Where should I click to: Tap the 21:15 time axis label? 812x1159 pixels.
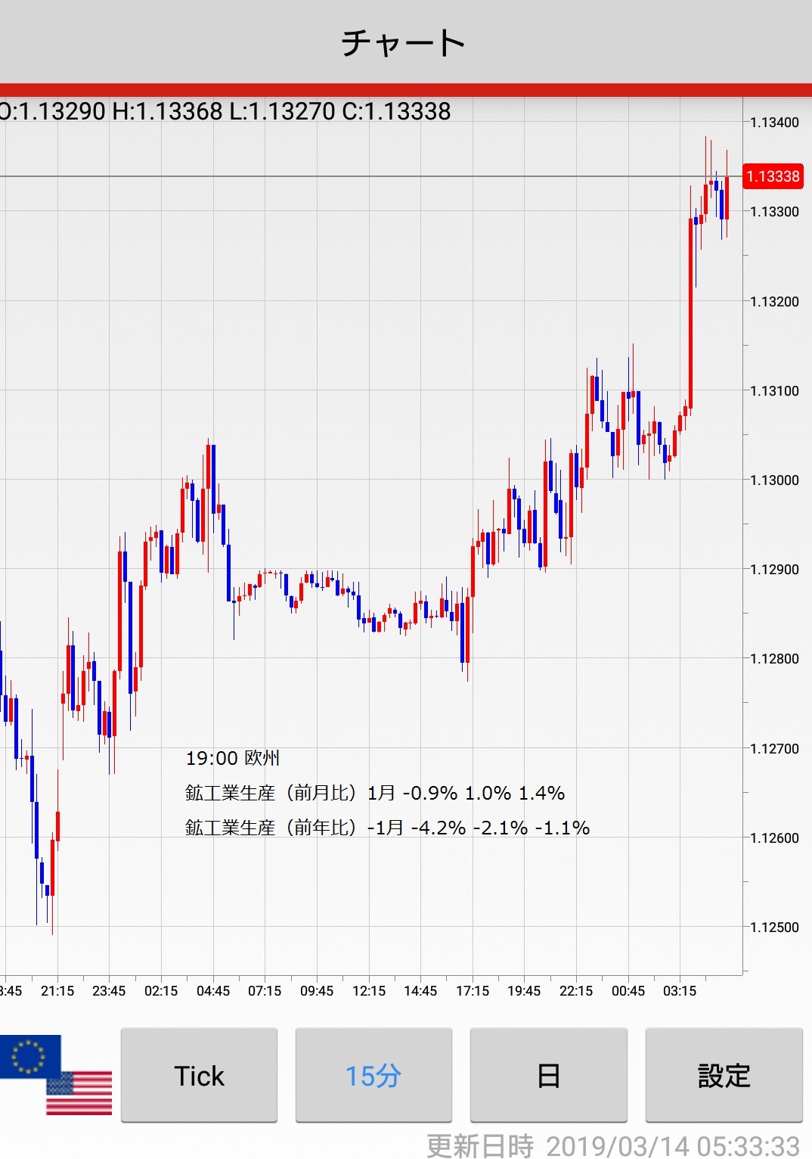pos(57,991)
